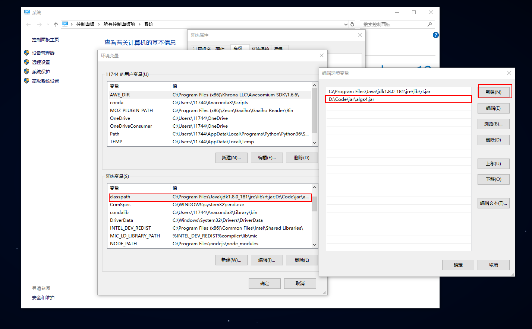Click the 编辑文本(T)... button
This screenshot has width=532, height=329.
[x=493, y=203]
